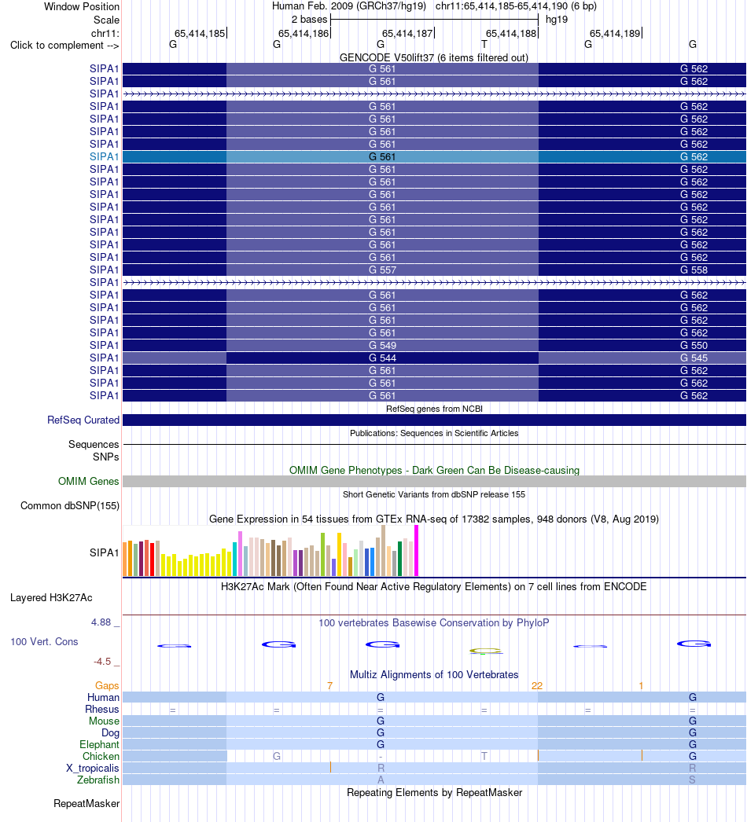Click the gap count 7
The image size is (747, 822).
(x=329, y=686)
